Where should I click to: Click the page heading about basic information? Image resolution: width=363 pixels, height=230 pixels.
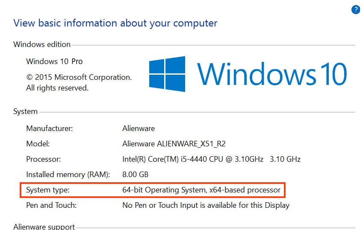click(115, 23)
